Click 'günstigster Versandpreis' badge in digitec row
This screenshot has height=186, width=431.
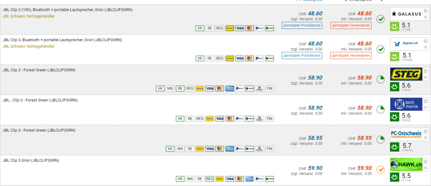pos(350,55)
